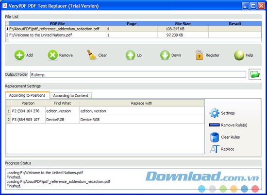This screenshot has height=195, width=267.
Task: Switch to According to Content tab
Action: point(71,95)
